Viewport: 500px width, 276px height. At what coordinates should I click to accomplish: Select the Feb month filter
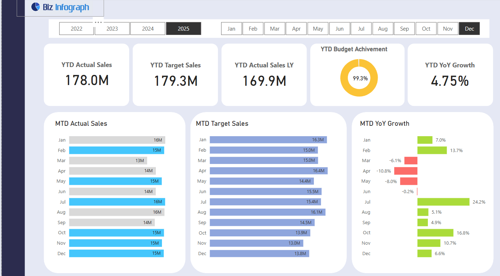click(x=253, y=28)
